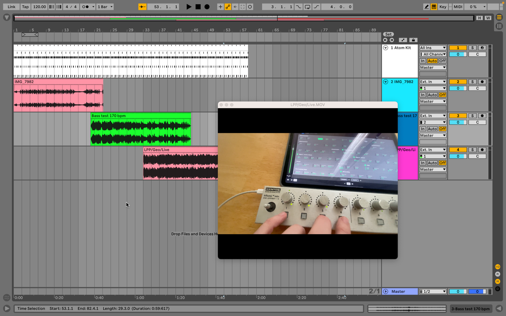This screenshot has height=316, width=506.
Task: Toggle the Lock Envelopes icon
Action: click(413, 40)
